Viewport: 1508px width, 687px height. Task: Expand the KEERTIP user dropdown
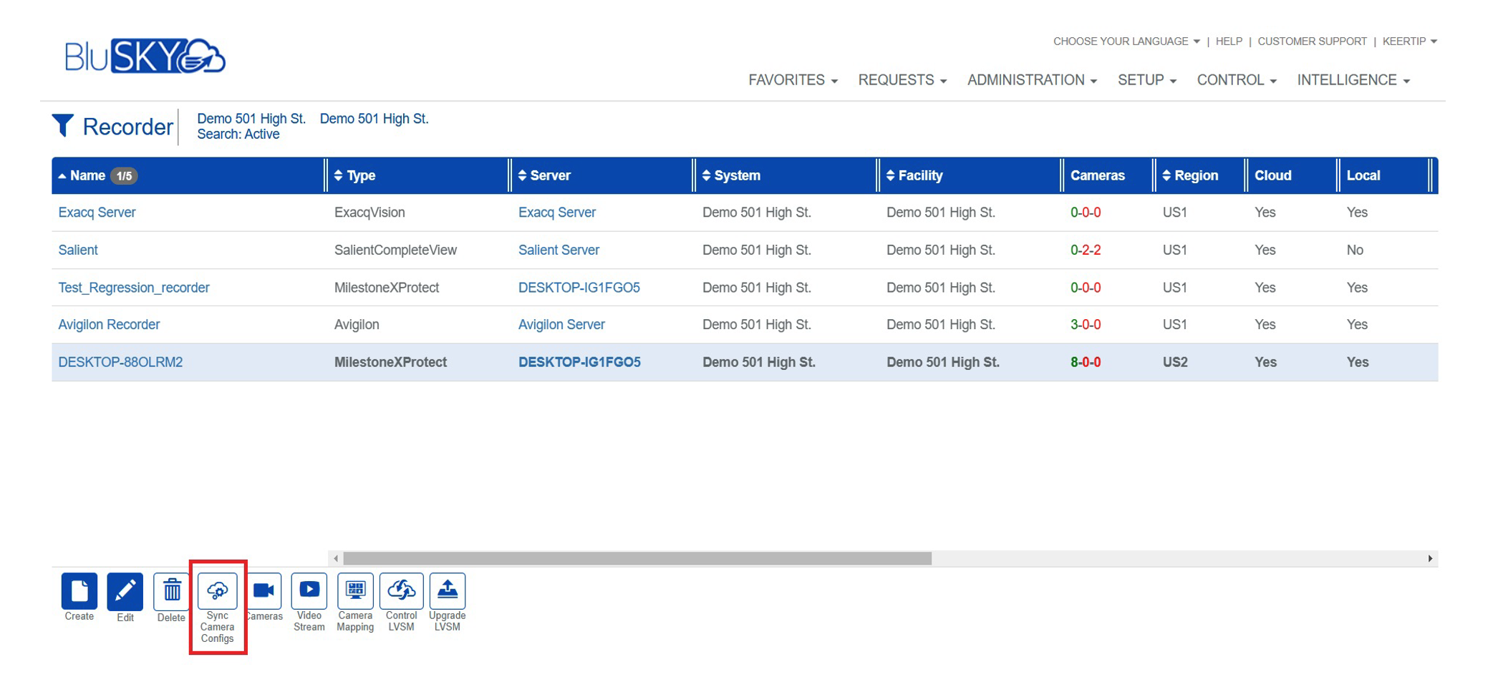tap(1408, 42)
